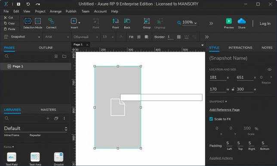The width and height of the screenshot is (277, 166).
Task: Click the Fill color swatch
Action: click(x=139, y=37)
